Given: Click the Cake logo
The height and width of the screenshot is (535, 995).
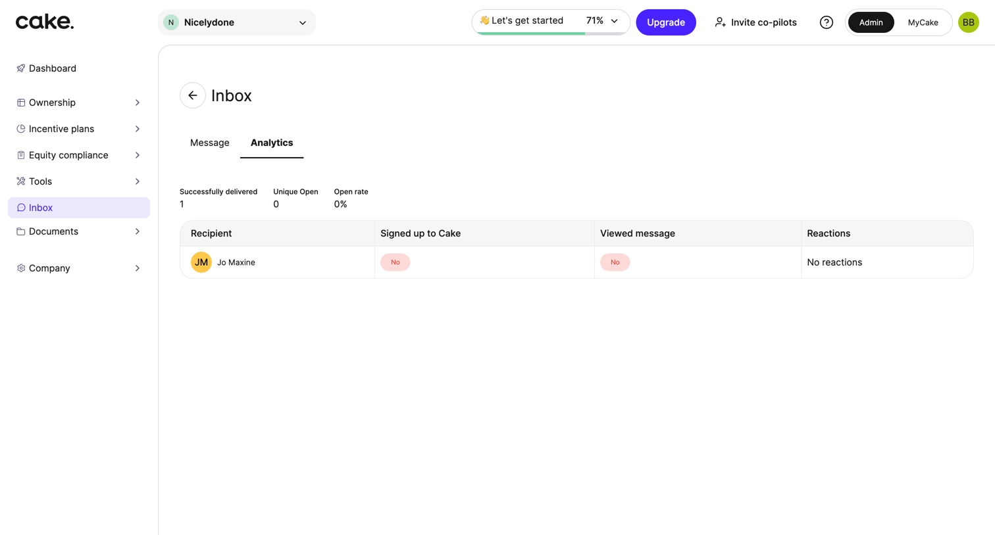Looking at the screenshot, I should [45, 22].
